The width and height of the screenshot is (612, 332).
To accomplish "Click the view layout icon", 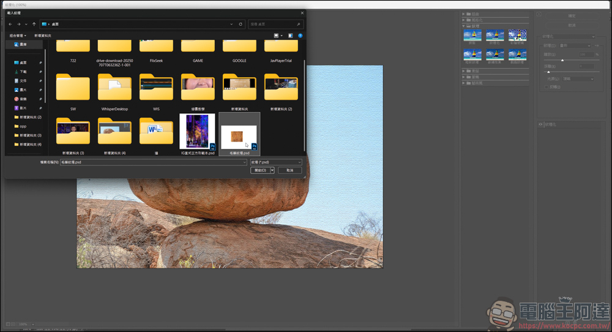I will coord(277,36).
